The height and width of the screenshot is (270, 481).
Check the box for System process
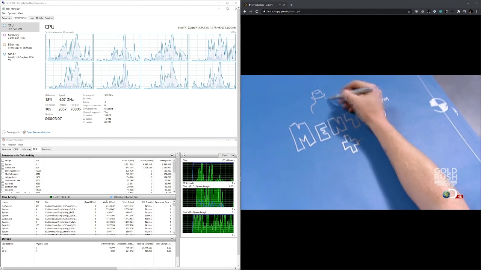pyautogui.click(x=3, y=165)
